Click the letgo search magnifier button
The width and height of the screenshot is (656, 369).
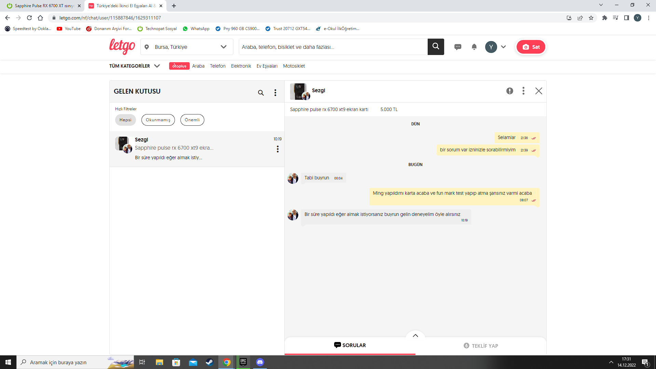[436, 46]
